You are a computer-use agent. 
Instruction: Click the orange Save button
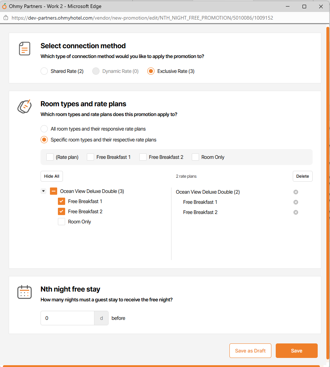(296, 351)
